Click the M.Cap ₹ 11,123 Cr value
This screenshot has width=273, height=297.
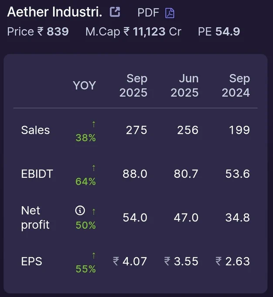point(133,31)
